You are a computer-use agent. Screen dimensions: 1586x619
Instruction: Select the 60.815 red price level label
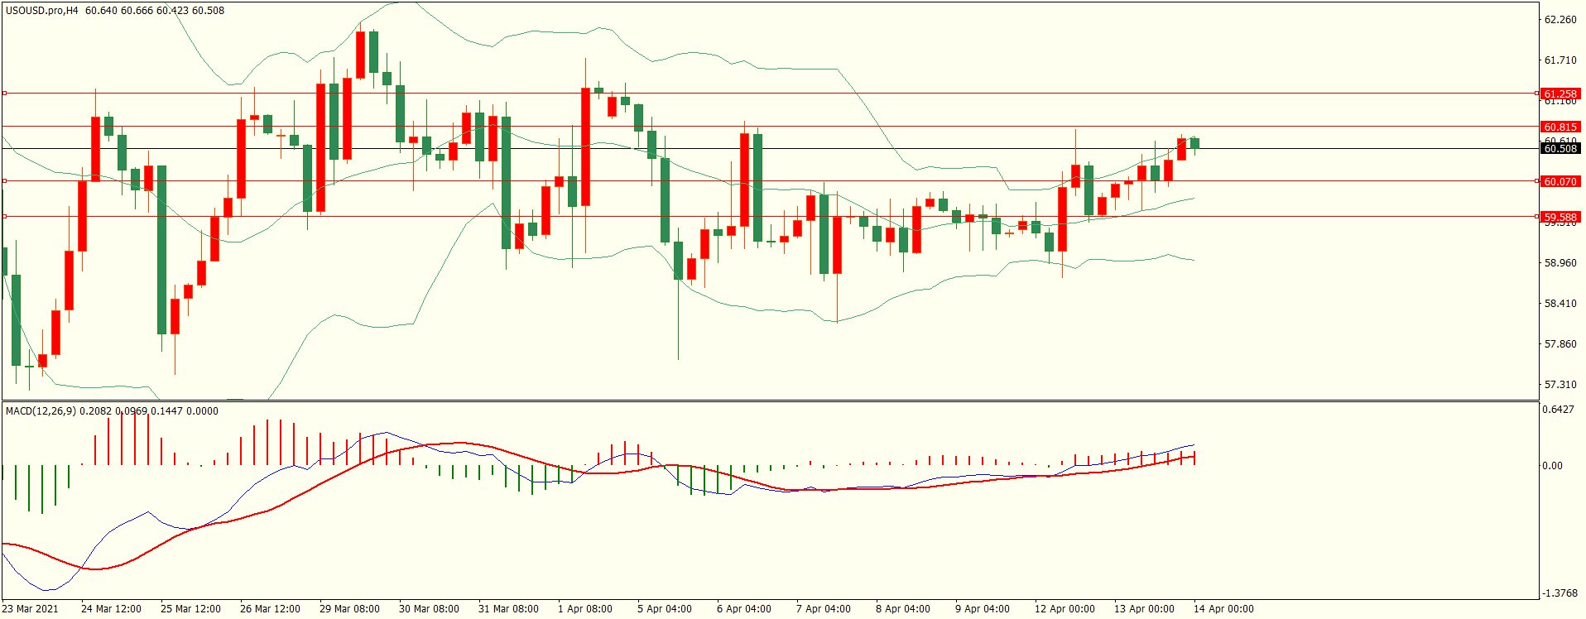click(x=1560, y=127)
